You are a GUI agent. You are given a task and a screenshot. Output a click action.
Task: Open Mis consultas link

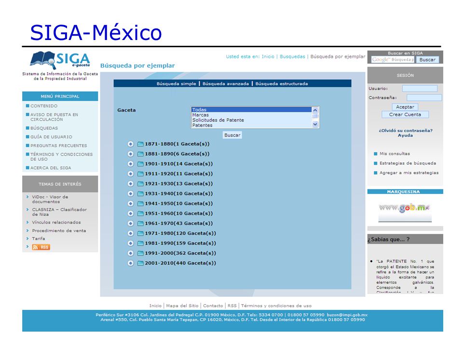coord(395,154)
